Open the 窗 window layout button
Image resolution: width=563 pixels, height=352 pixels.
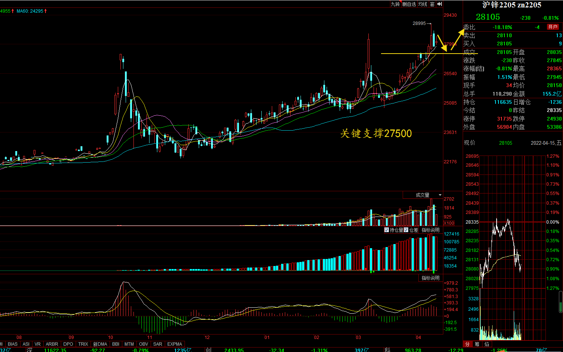[x=432, y=4]
